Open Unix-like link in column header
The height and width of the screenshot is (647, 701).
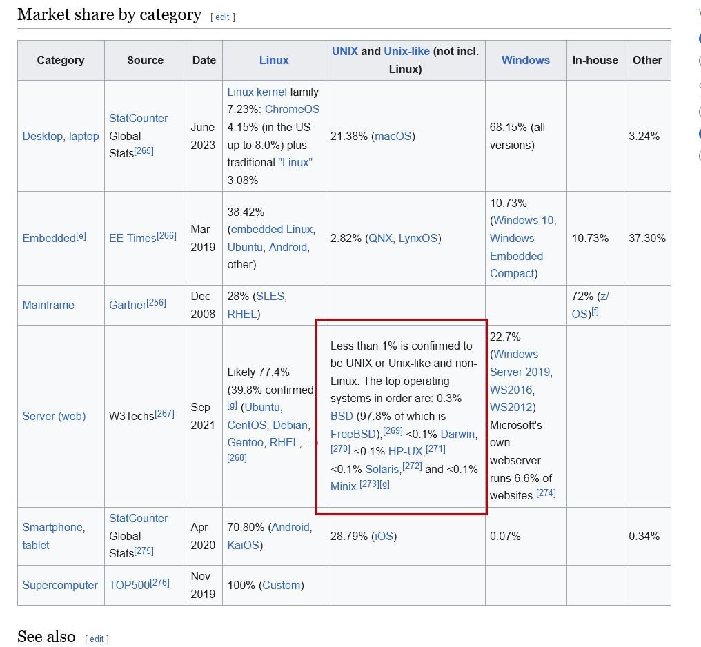[406, 51]
